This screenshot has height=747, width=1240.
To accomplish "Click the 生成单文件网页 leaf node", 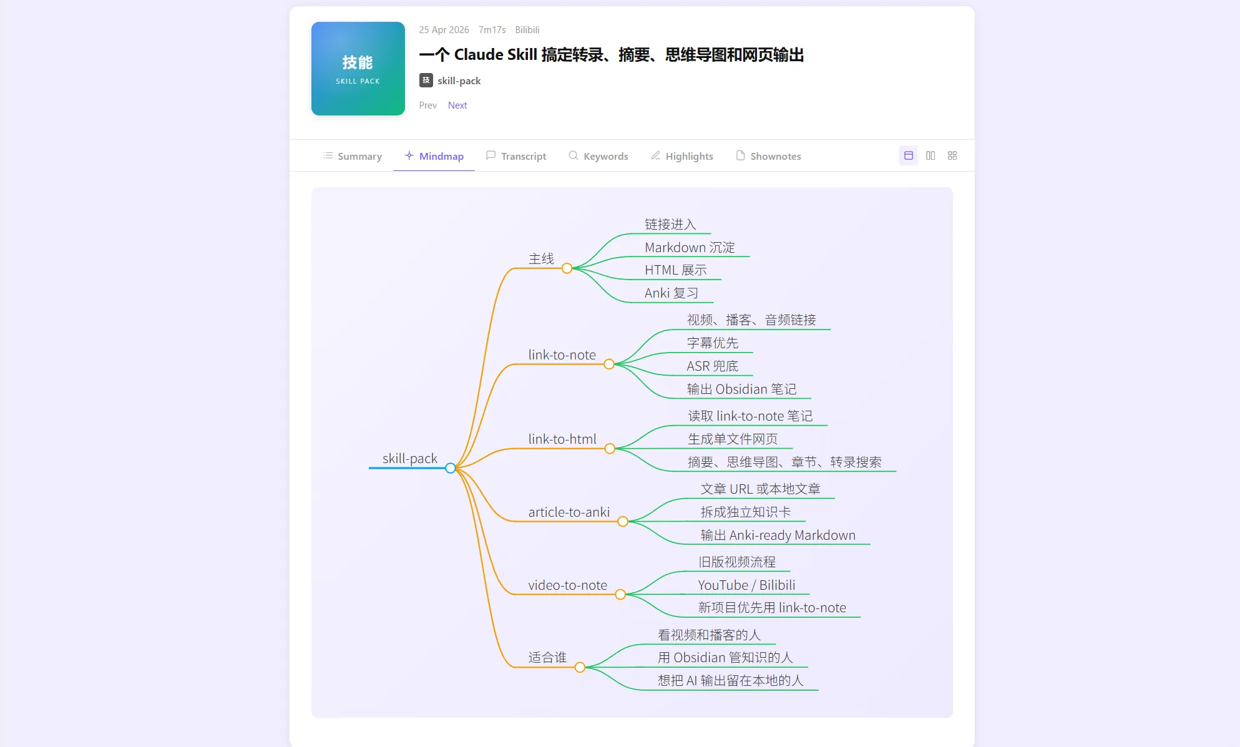I will point(733,439).
